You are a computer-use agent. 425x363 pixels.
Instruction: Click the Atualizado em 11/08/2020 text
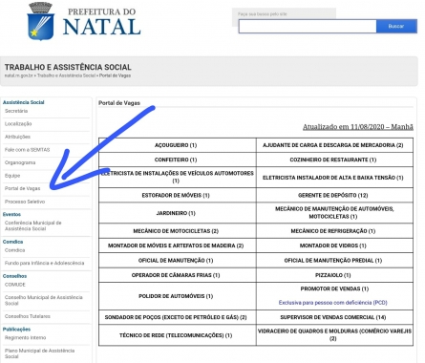click(x=358, y=127)
